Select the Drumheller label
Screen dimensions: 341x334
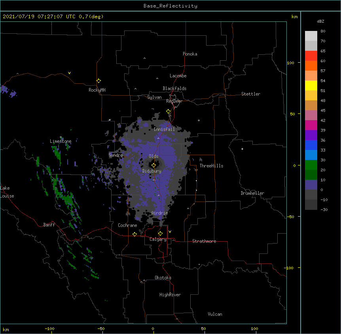[x=252, y=193]
